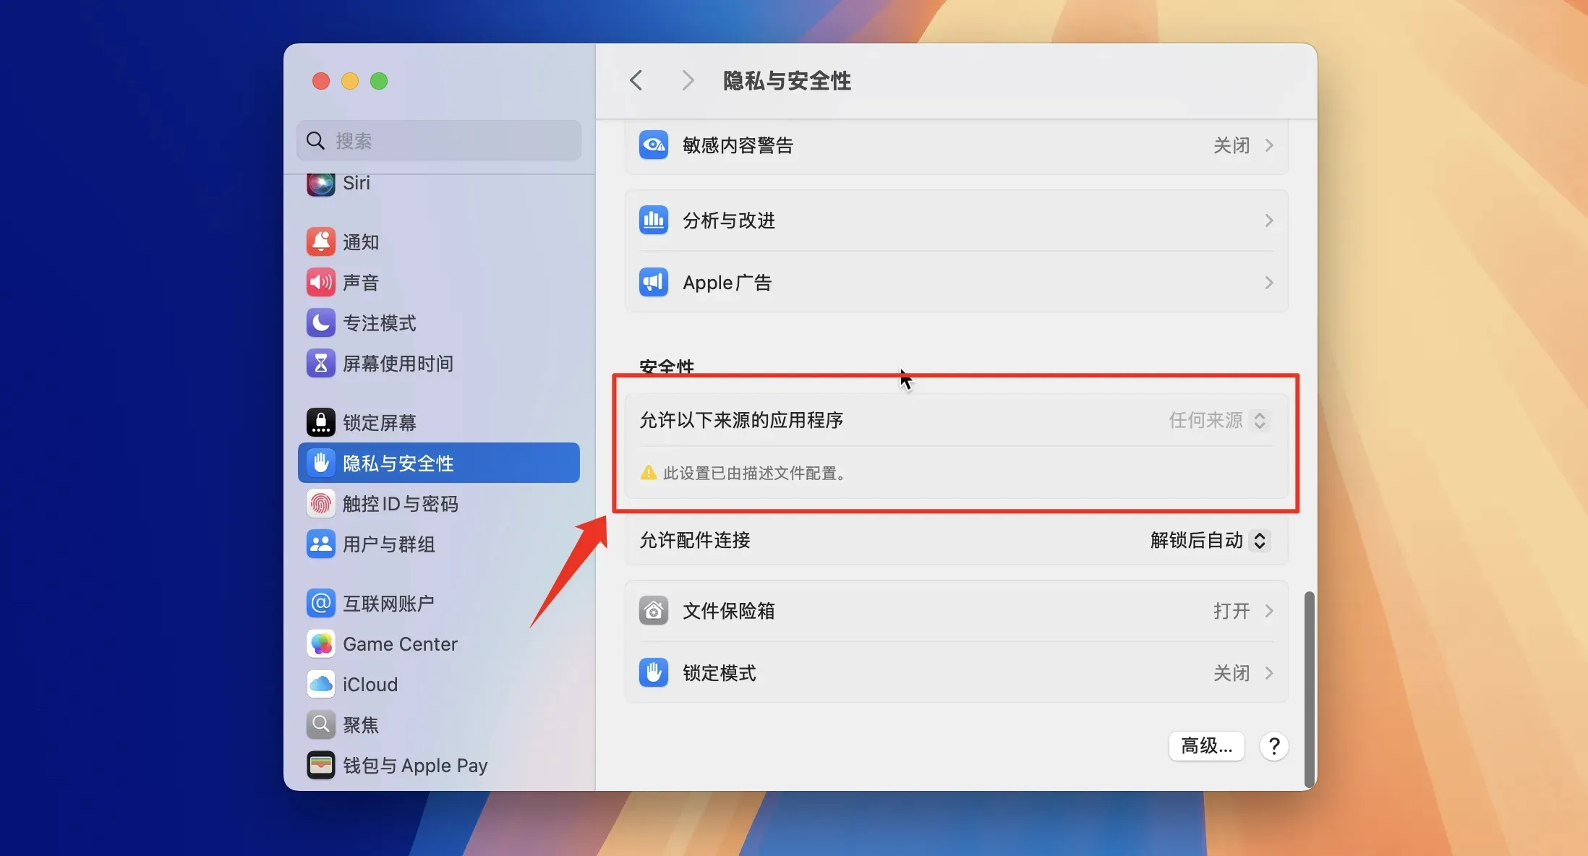Click the 搜索 search field
Viewport: 1588px width, 856px height.
point(439,140)
